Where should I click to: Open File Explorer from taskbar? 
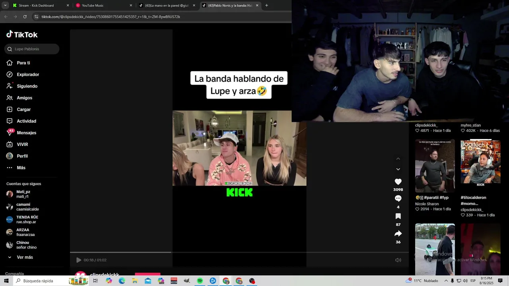[x=135, y=281]
